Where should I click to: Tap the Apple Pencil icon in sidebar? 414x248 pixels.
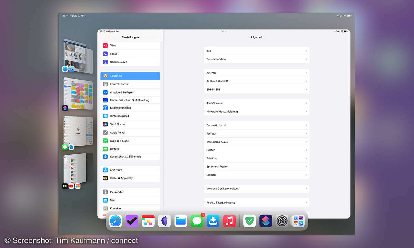coord(105,133)
